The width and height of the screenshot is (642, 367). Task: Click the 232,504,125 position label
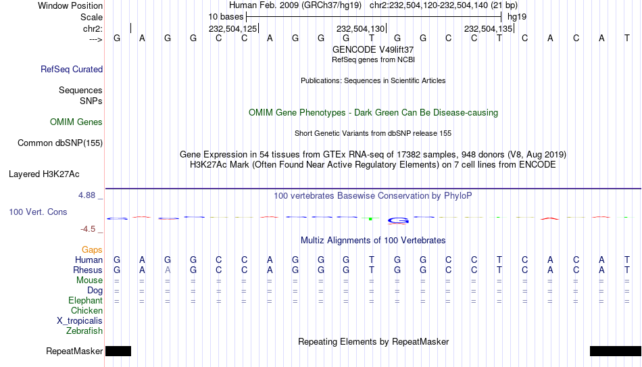233,28
